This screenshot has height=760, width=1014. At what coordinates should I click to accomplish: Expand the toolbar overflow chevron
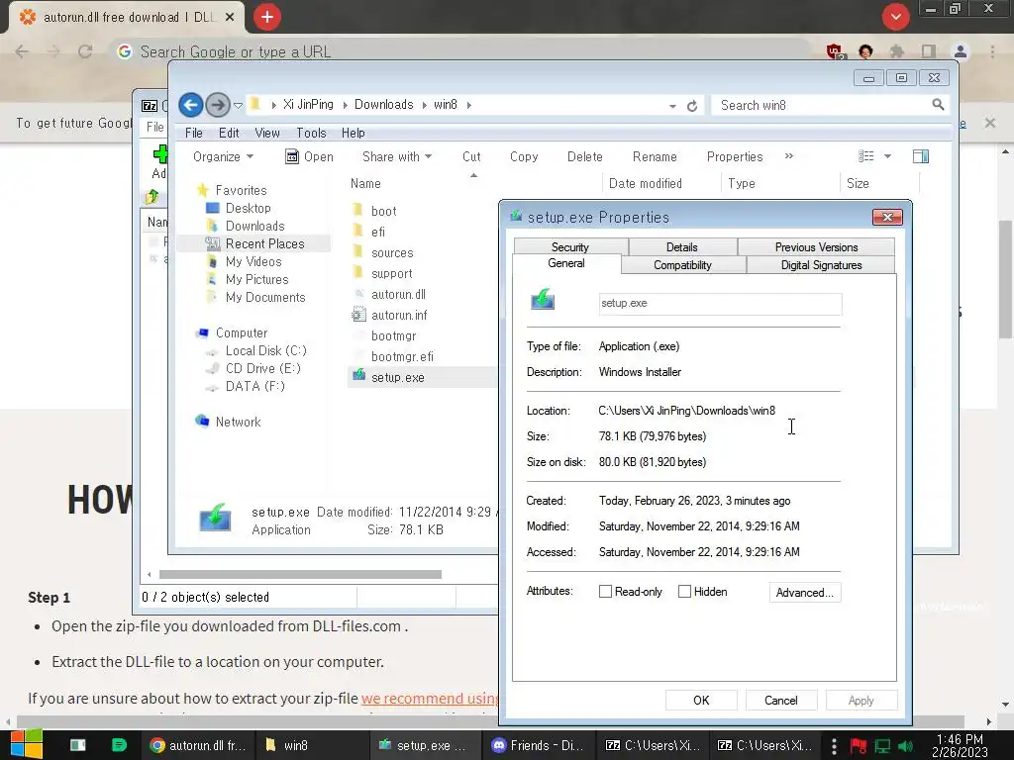(789, 155)
